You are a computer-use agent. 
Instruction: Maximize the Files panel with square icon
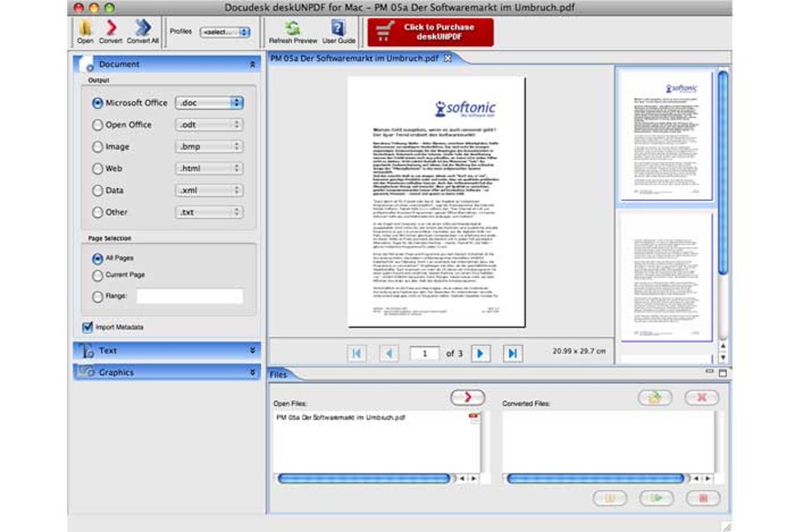click(x=723, y=373)
